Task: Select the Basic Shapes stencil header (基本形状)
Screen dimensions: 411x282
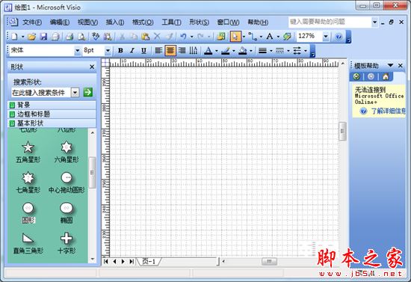Action: click(x=52, y=123)
